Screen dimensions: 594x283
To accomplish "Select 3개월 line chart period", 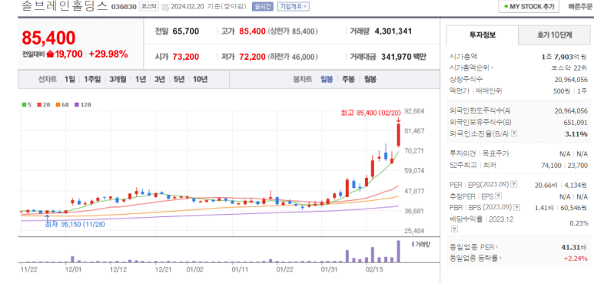I will (118, 79).
